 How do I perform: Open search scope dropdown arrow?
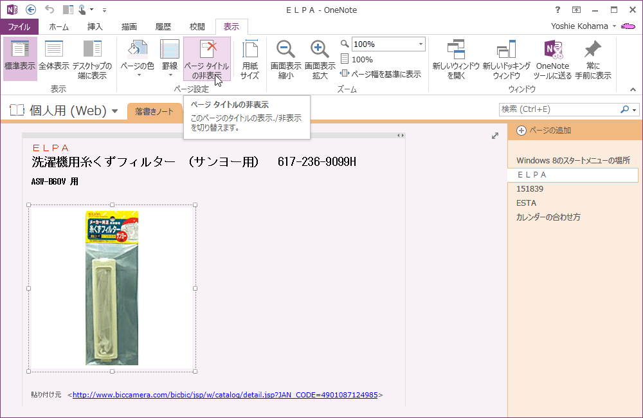coord(635,109)
